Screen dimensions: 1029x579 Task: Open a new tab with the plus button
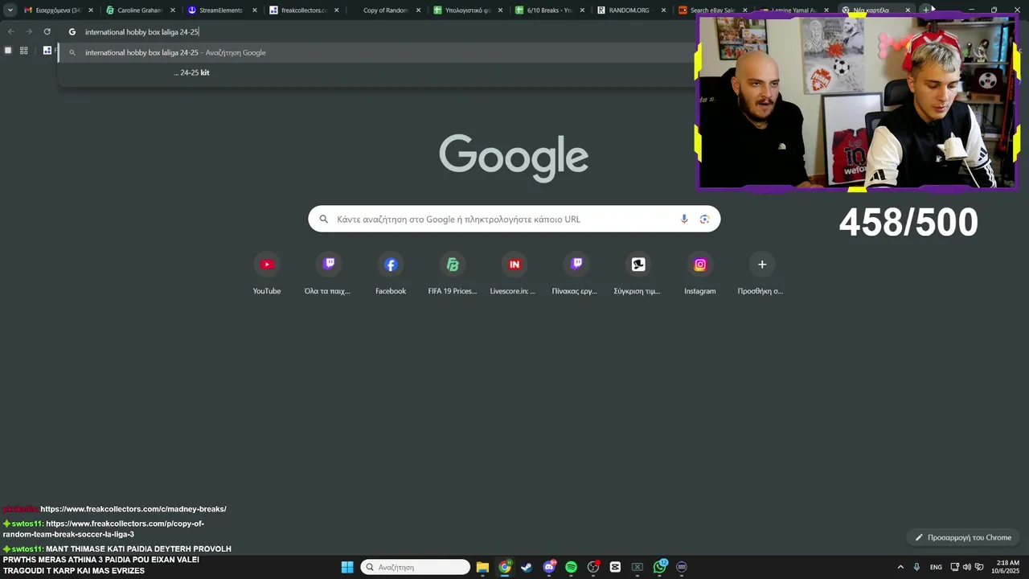[926, 10]
